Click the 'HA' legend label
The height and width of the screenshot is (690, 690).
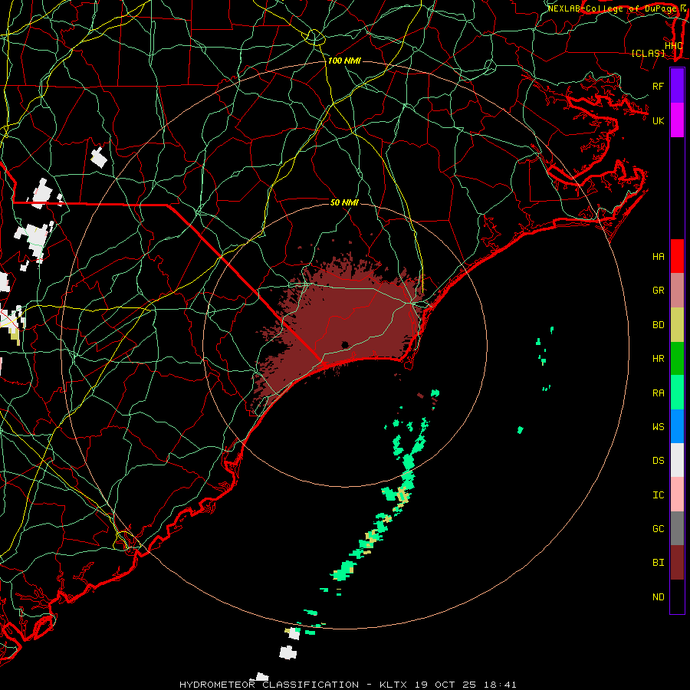658,256
